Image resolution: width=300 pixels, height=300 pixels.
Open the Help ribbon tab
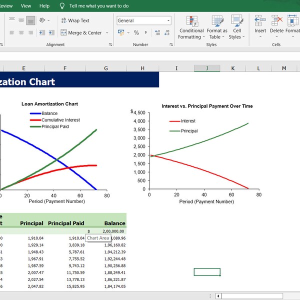pyautogui.click(x=44, y=6)
